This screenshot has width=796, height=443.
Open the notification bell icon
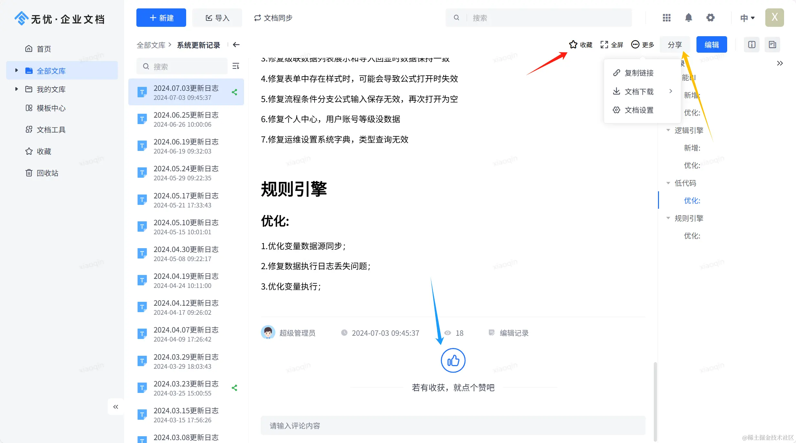pos(688,18)
